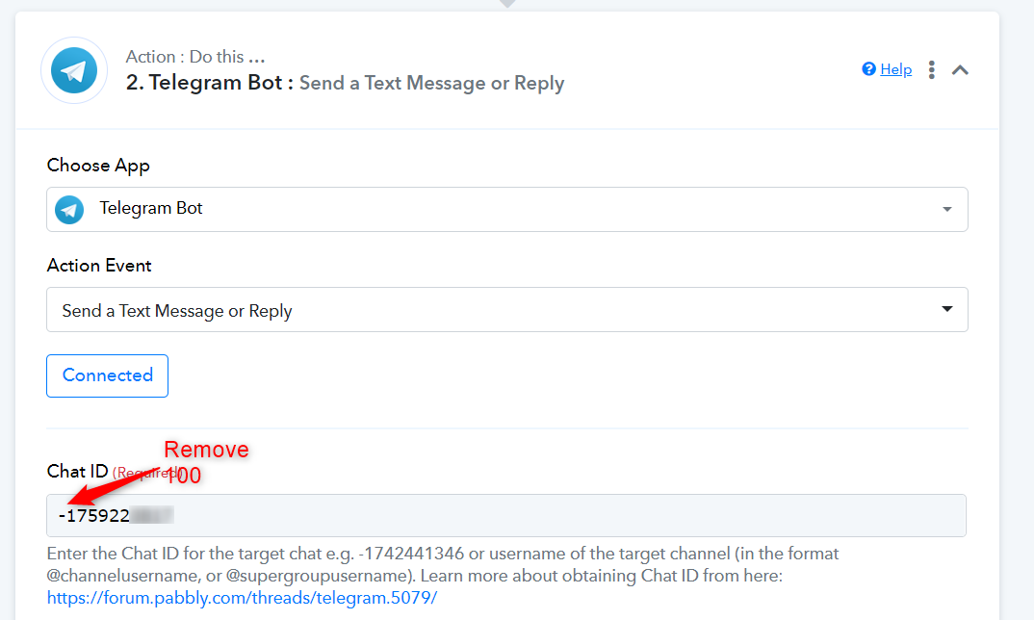
Task: Click the Connected button
Action: point(108,376)
